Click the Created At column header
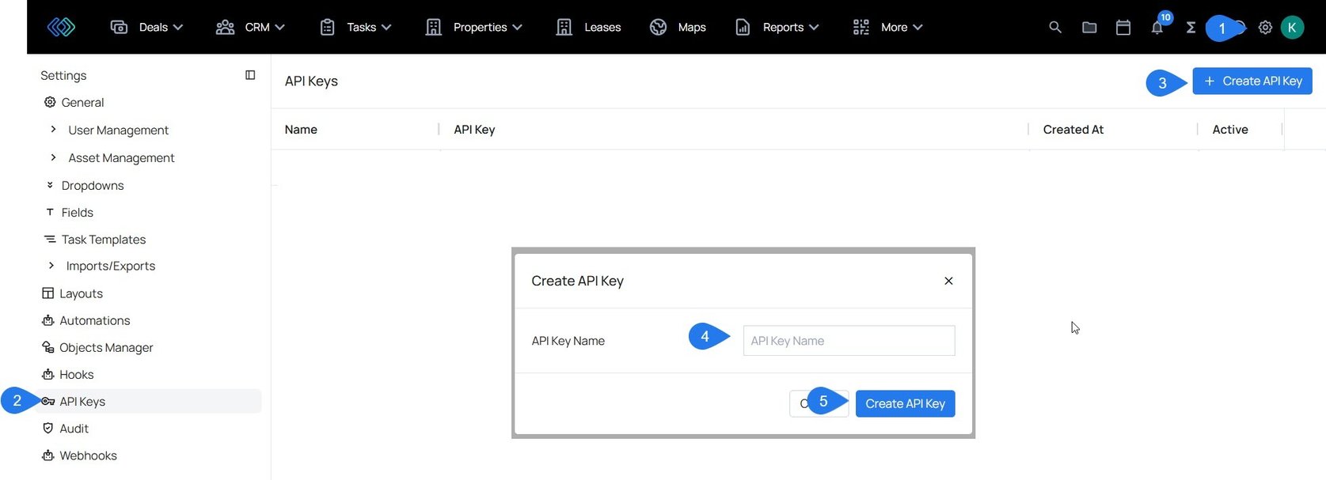This screenshot has width=1326, height=480. click(1073, 129)
